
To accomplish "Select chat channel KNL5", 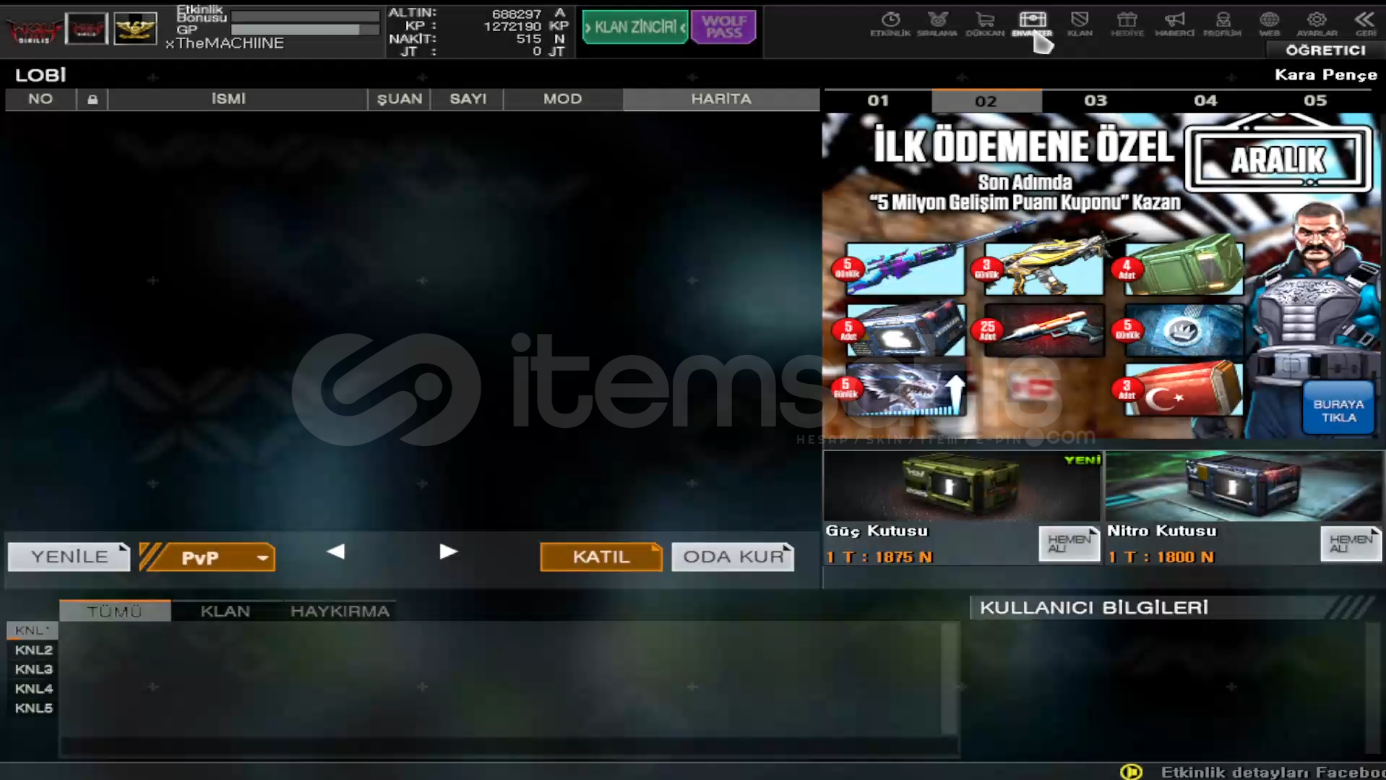I will [x=33, y=708].
